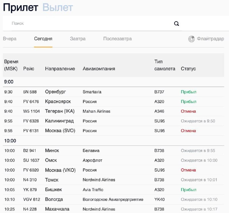Click Отмена status of FV 6131

(x=188, y=131)
